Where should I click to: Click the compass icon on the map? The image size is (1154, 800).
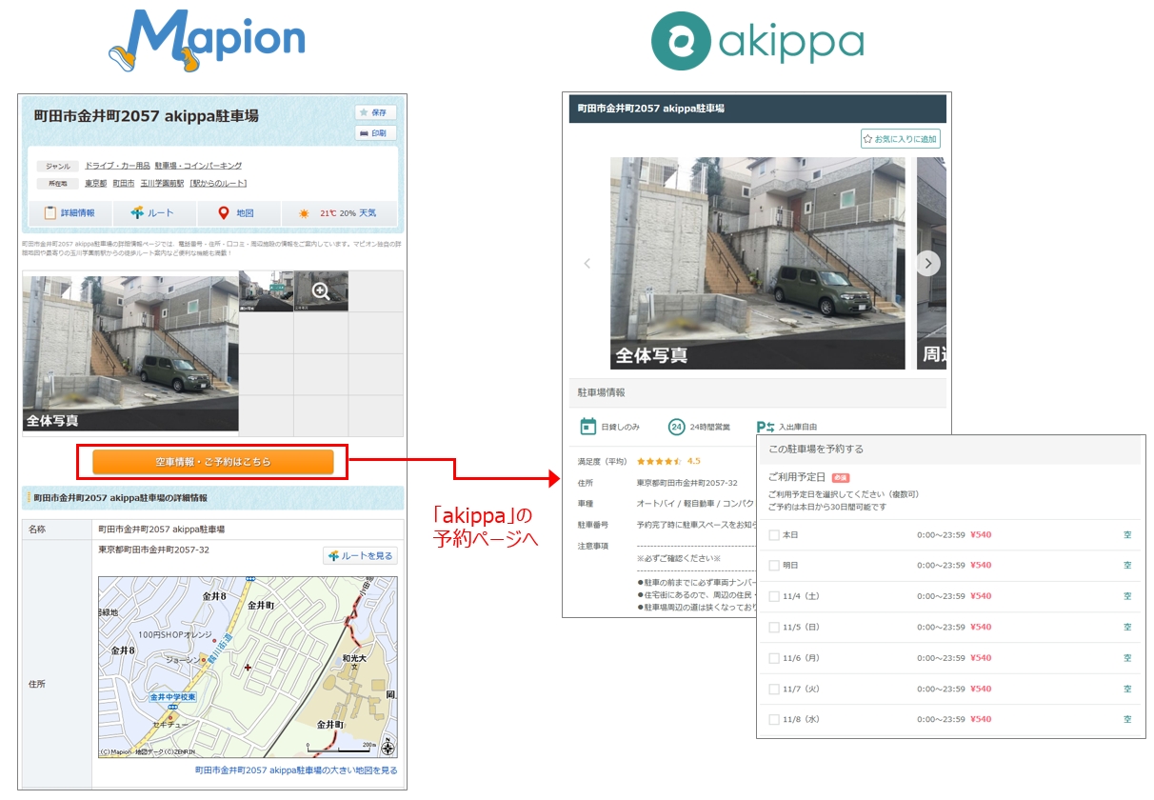pos(387,748)
